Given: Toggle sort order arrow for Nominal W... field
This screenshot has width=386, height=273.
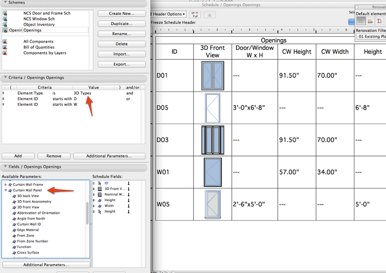Looking at the screenshot, I should [129, 195].
